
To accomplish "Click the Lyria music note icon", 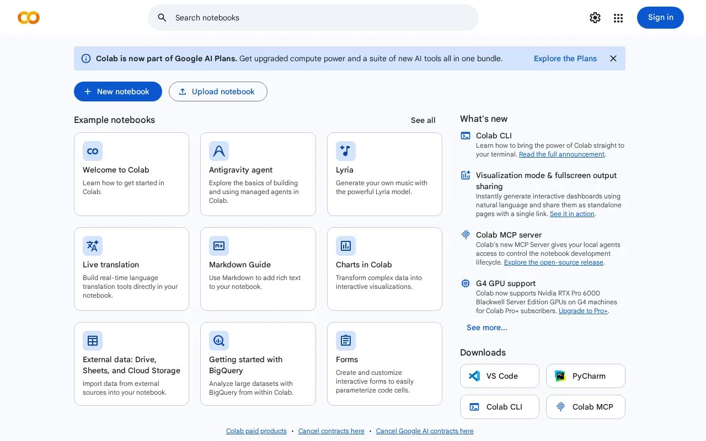I will (x=346, y=151).
